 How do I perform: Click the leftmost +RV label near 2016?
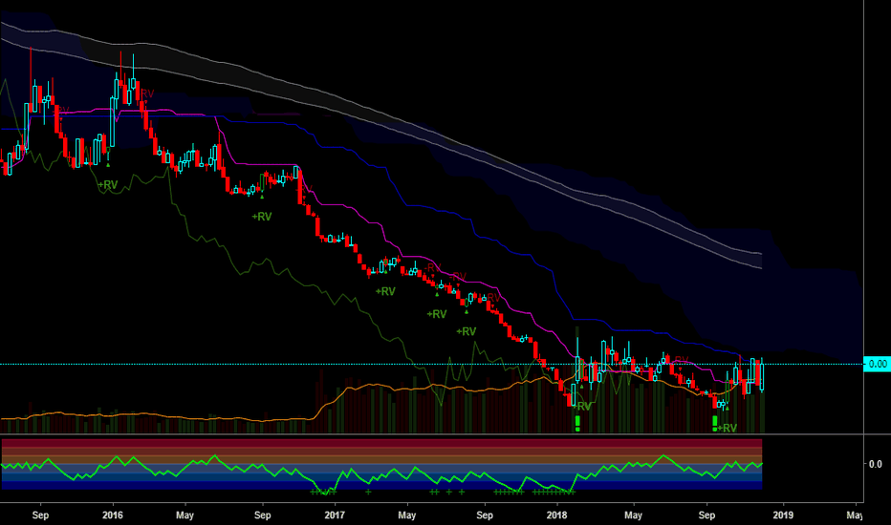point(107,184)
